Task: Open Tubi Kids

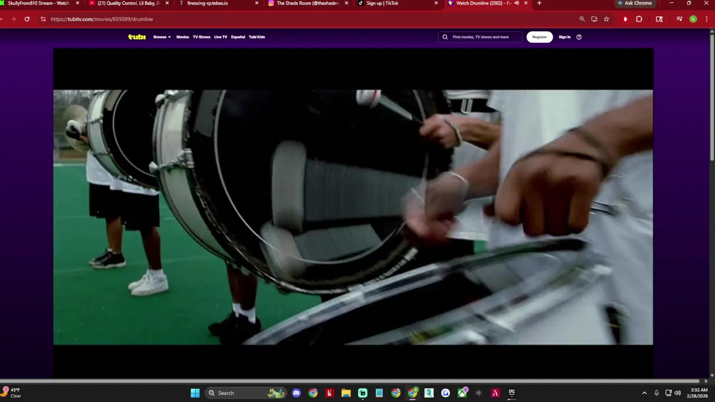Action: [257, 37]
